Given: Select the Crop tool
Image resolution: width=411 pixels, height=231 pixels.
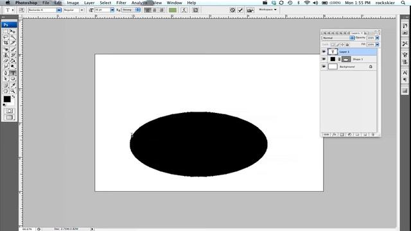Looking at the screenshot, I should (x=6, y=43).
